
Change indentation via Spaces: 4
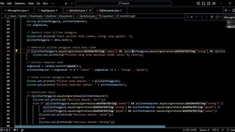point(204,130)
